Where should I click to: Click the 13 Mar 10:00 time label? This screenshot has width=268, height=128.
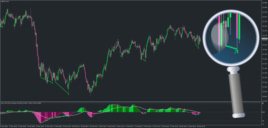coord(40,126)
